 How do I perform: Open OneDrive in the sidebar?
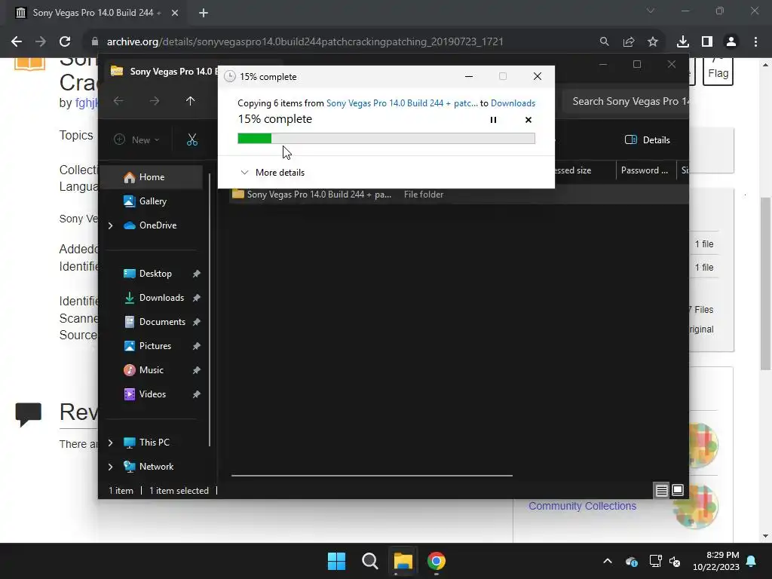(x=158, y=225)
